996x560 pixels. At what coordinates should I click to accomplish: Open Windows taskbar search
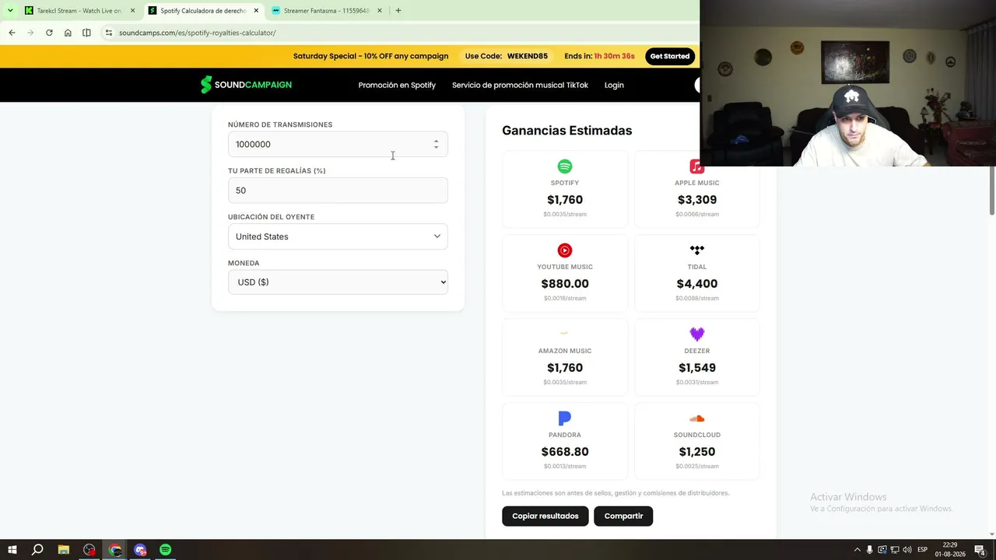(37, 550)
